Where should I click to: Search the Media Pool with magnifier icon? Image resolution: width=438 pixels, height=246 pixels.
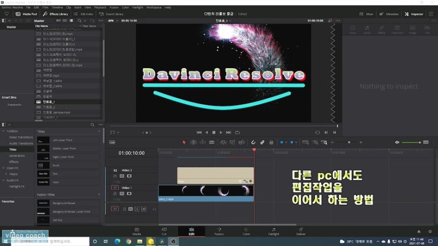(x=80, y=21)
